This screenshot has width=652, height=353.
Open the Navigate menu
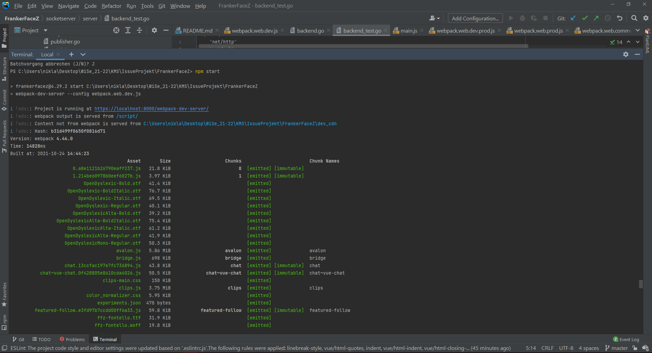pyautogui.click(x=68, y=6)
